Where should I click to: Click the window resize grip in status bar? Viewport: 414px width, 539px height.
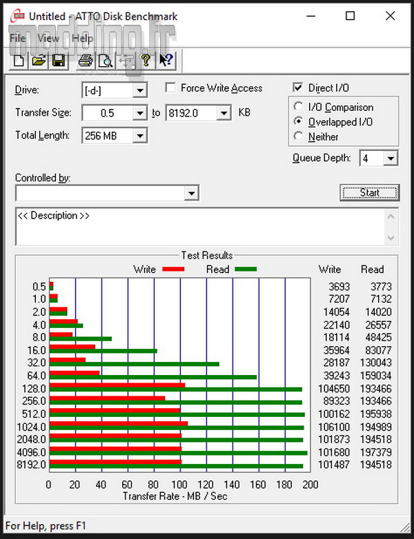406,527
